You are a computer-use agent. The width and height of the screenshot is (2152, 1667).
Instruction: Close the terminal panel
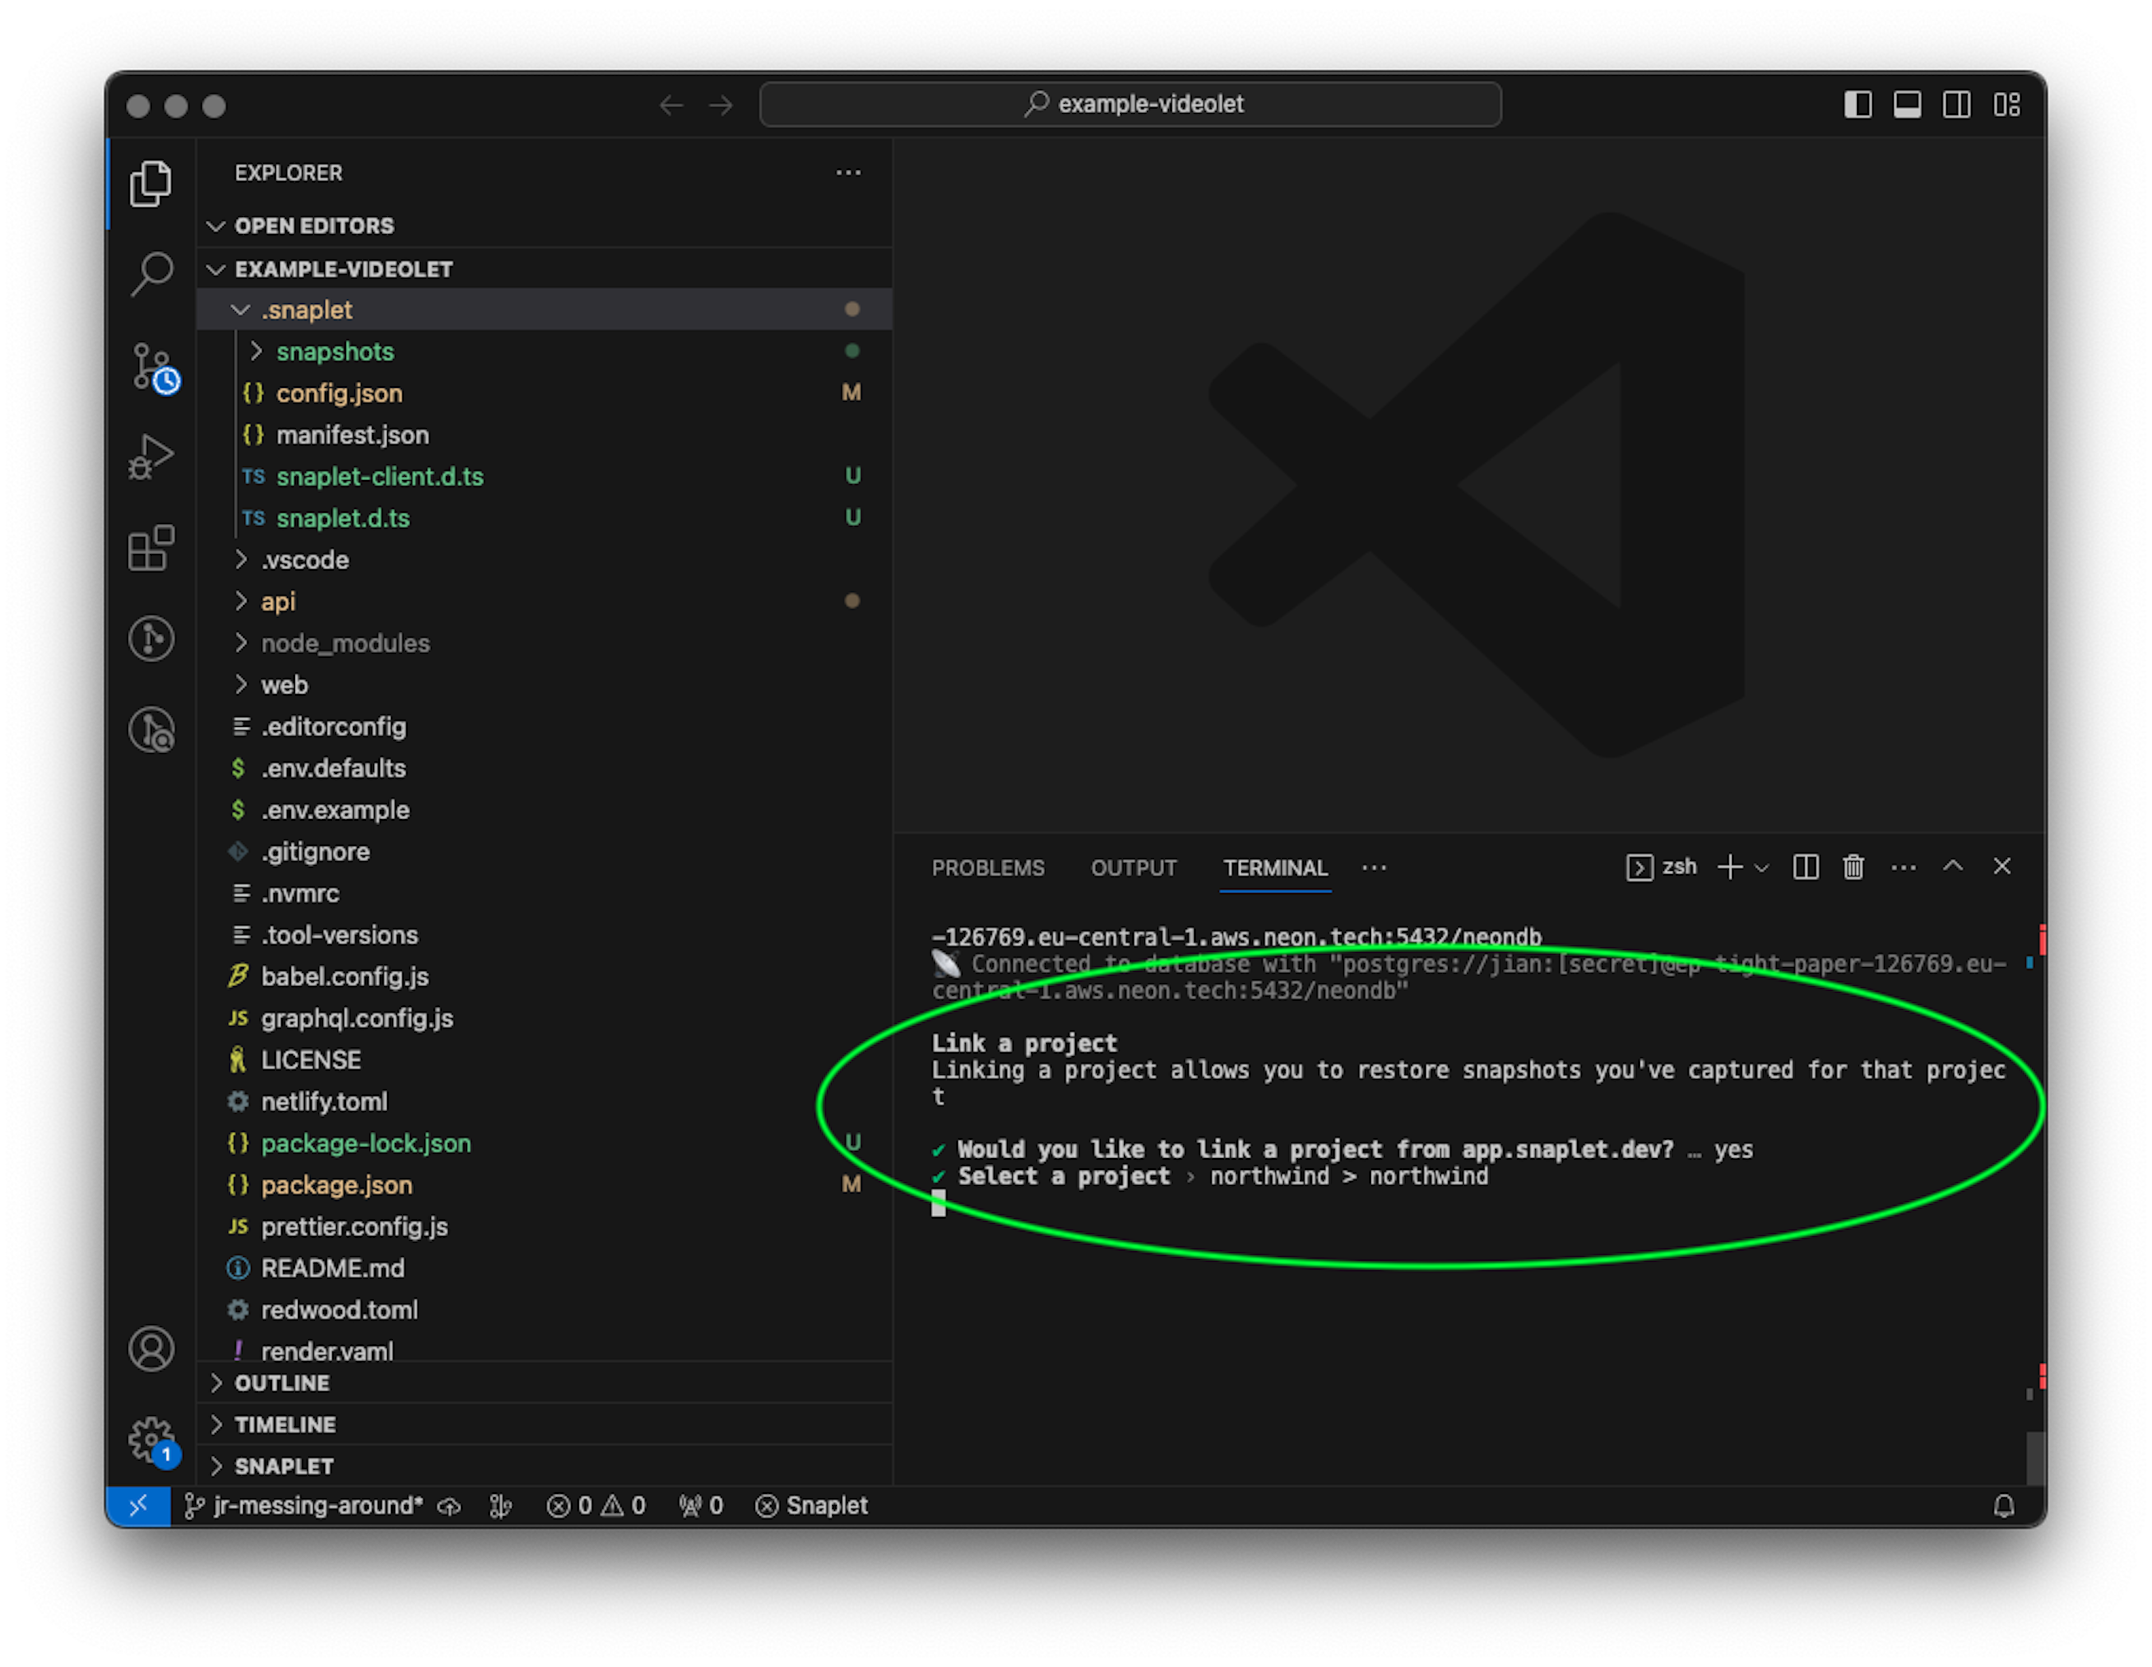(2002, 866)
